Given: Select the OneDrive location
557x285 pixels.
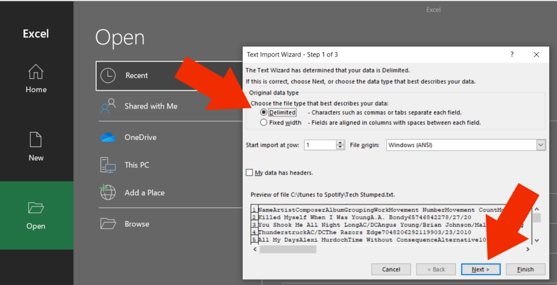Looking at the screenshot, I should (x=140, y=137).
